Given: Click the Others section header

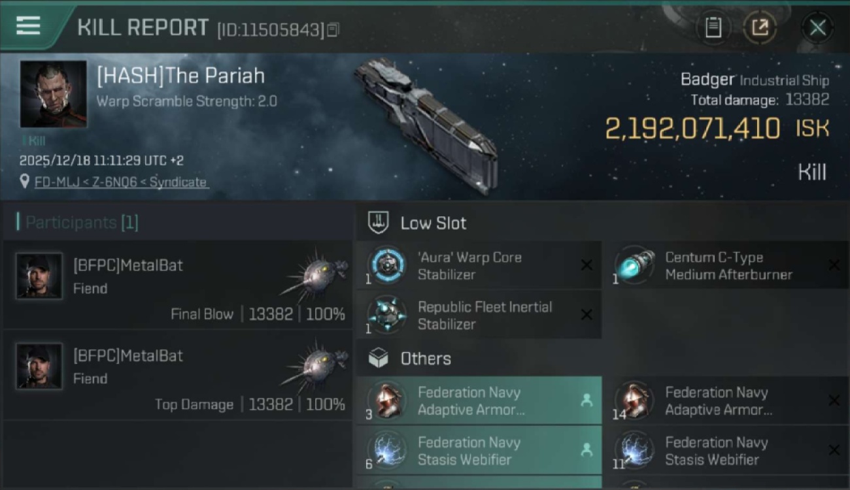Looking at the screenshot, I should click(425, 358).
